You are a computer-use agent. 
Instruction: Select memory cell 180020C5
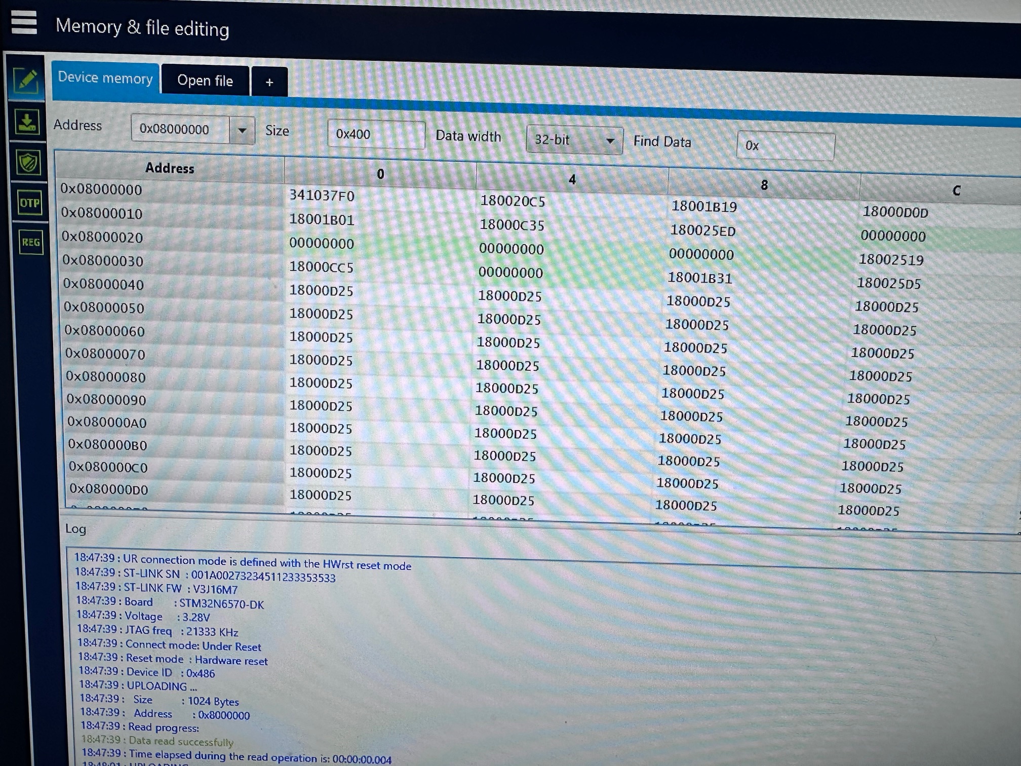tap(513, 201)
